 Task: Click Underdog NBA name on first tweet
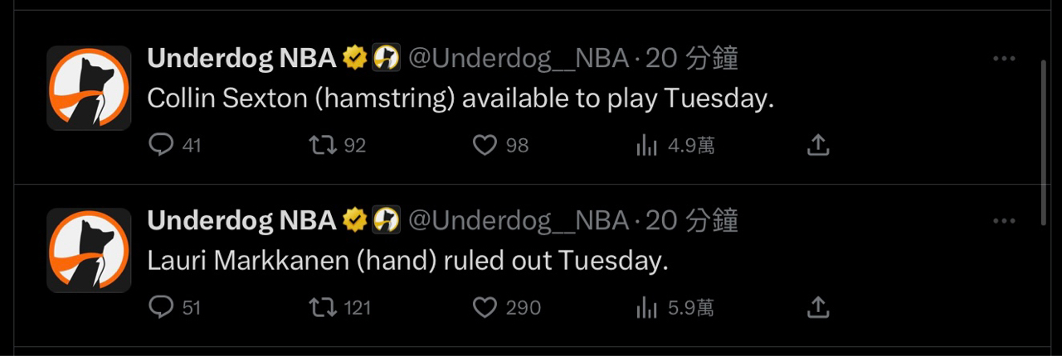[x=241, y=58]
